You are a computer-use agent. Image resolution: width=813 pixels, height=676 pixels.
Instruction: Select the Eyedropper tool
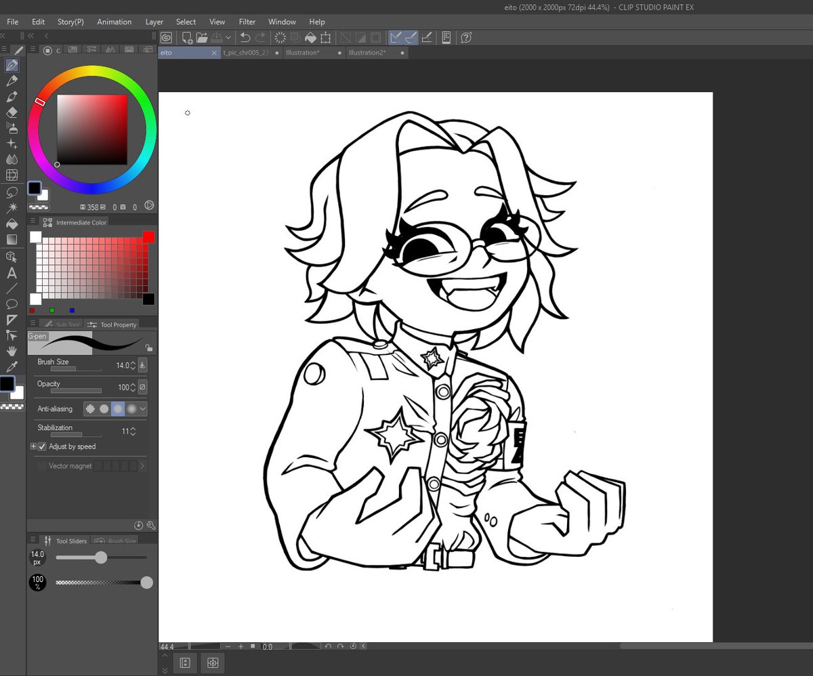click(12, 366)
